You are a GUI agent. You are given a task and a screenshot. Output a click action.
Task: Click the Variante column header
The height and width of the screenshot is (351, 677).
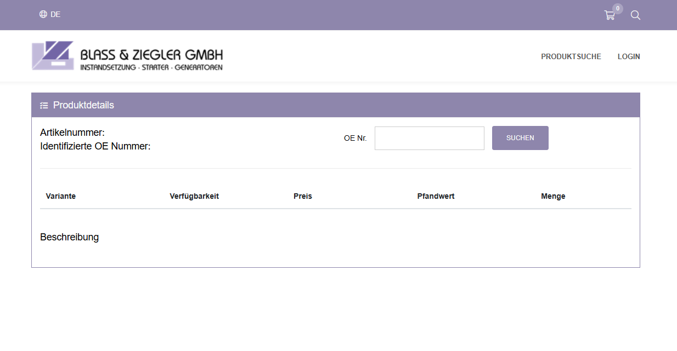[x=61, y=196]
